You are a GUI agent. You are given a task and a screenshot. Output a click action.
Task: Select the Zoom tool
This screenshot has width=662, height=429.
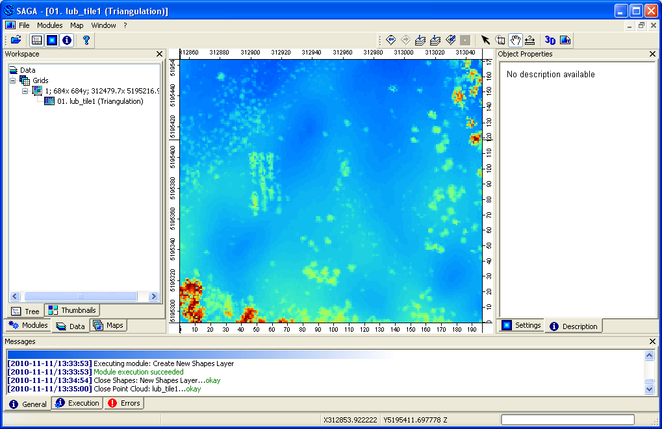[500, 40]
